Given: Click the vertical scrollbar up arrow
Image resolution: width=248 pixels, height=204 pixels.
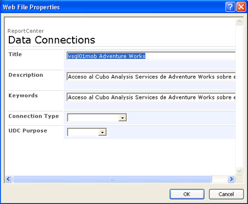Looking at the screenshot, I should click(x=239, y=21).
